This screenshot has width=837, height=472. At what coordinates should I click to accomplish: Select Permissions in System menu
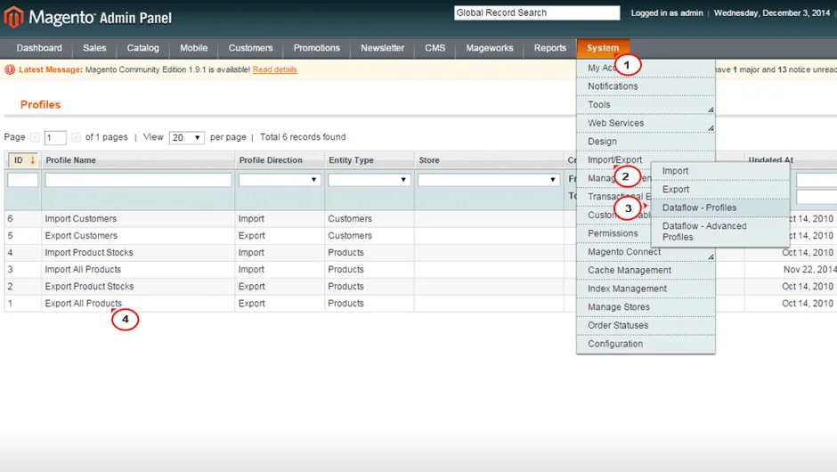tap(614, 233)
